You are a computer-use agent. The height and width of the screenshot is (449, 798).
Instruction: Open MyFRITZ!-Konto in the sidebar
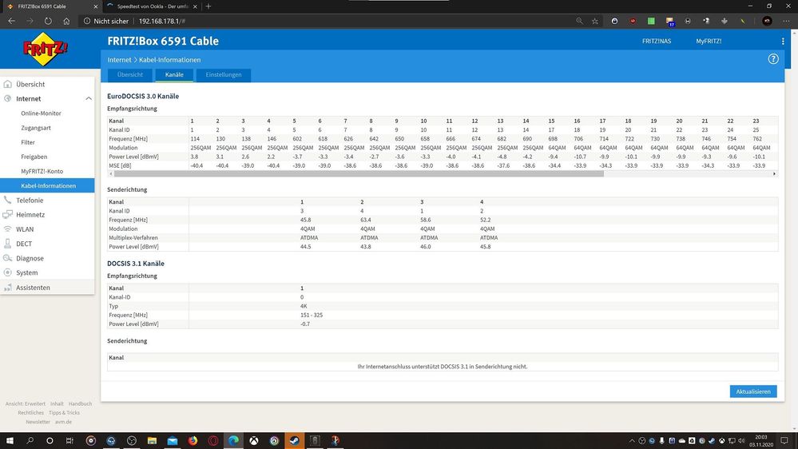[x=42, y=171]
